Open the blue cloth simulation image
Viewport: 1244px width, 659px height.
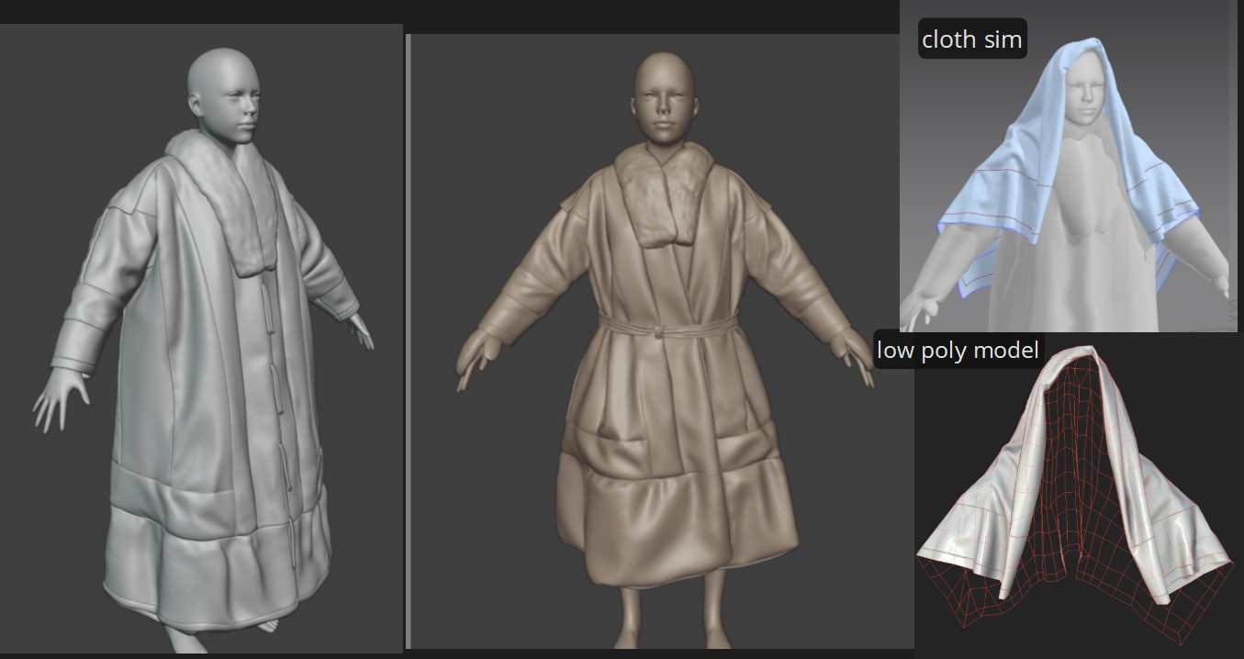(x=1069, y=165)
